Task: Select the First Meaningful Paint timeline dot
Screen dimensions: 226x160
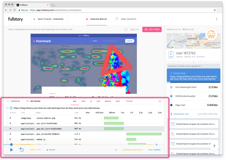Action: [x=171, y=87]
